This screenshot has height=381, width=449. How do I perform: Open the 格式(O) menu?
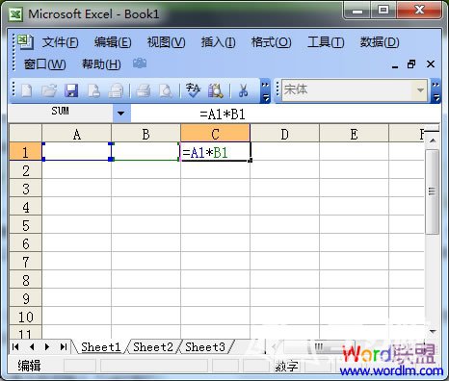point(271,42)
